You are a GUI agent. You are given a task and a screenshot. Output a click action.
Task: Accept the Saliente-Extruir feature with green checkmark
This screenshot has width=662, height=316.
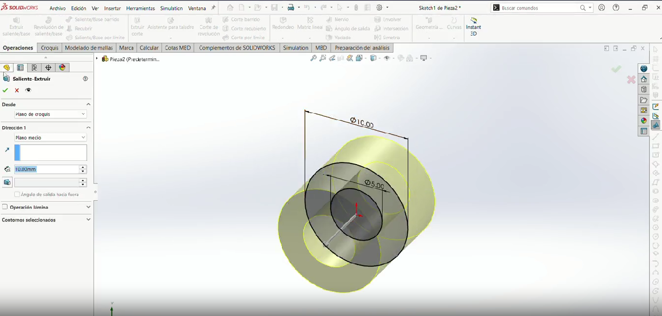click(x=5, y=90)
